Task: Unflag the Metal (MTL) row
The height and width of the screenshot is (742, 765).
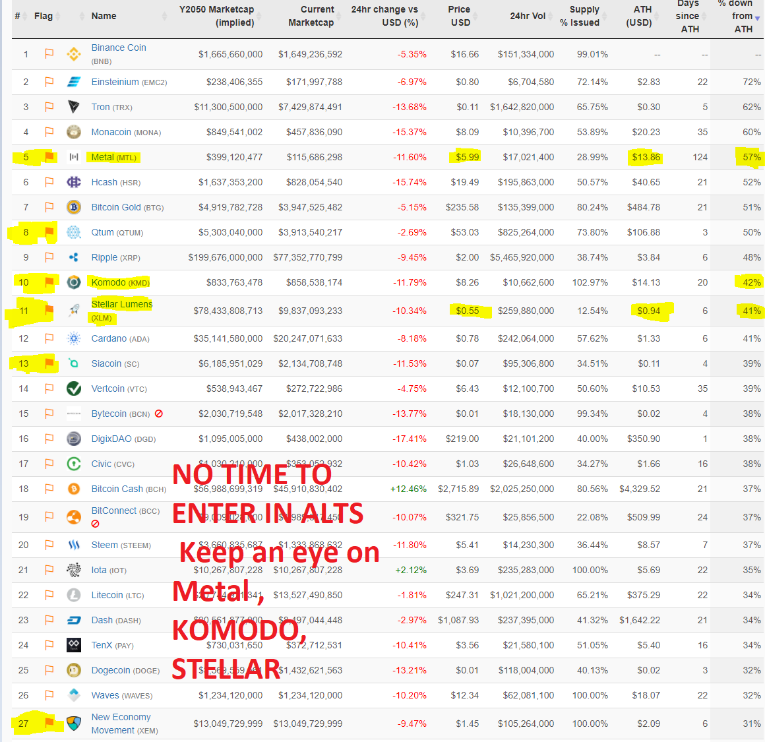Action: pos(49,156)
